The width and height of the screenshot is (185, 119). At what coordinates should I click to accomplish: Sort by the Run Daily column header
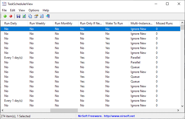point(15,23)
